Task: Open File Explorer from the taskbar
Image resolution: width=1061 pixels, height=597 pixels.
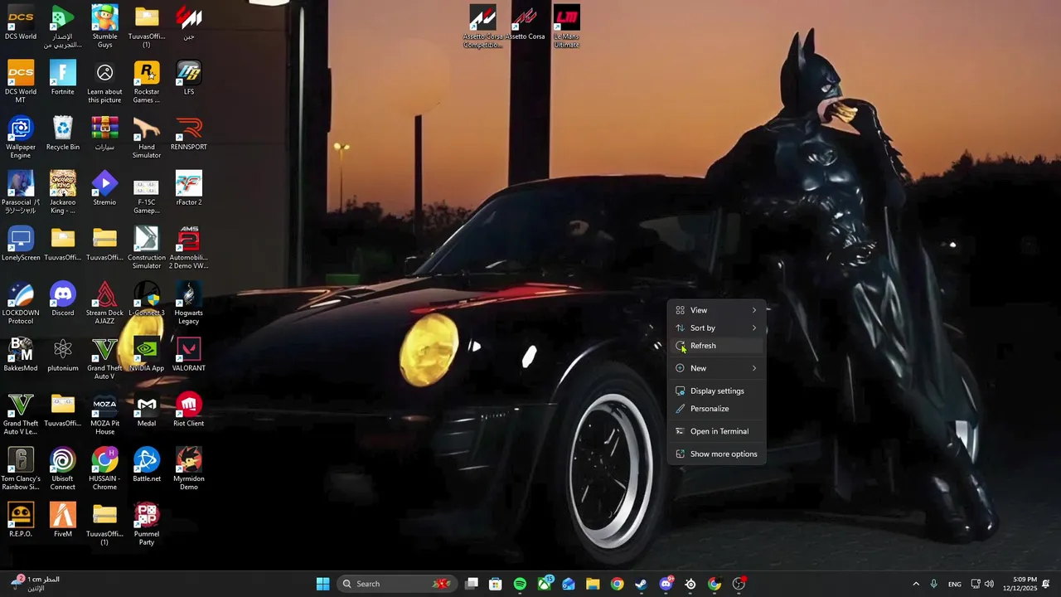Action: [x=593, y=584]
